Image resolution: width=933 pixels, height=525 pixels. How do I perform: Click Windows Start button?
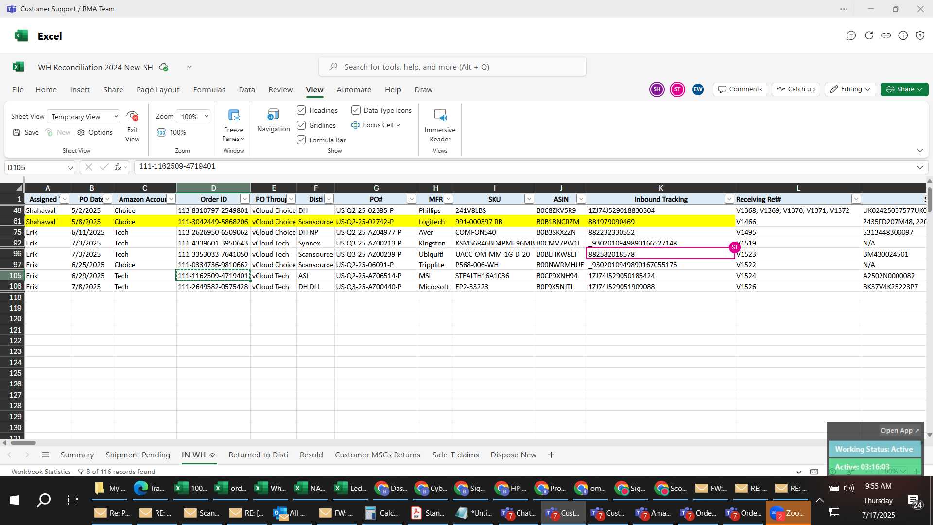click(x=15, y=500)
